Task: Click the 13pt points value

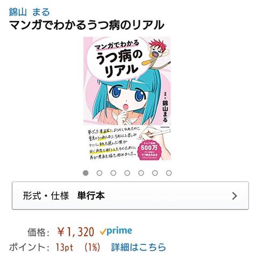Action: point(64,247)
